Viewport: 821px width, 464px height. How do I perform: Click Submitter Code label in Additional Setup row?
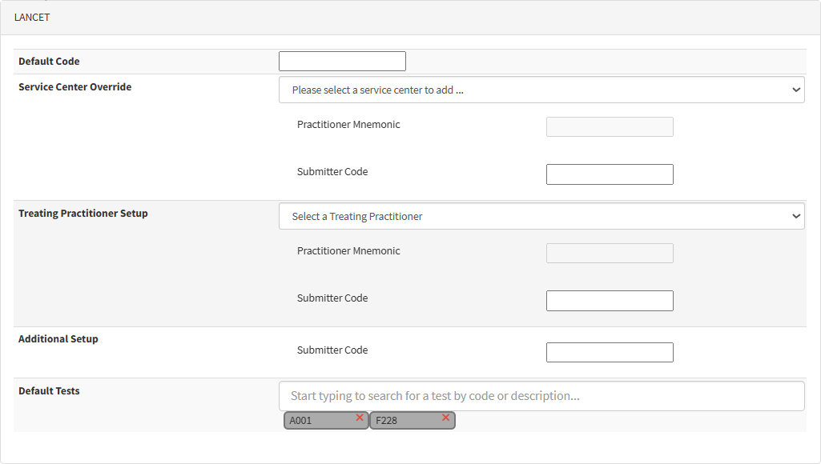pyautogui.click(x=332, y=350)
